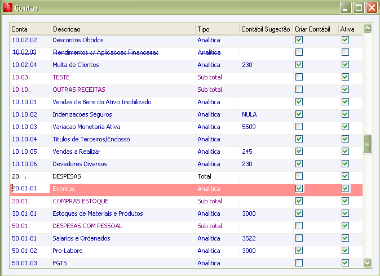
Task: Click the NULA Contábil Sugestão value
Action: point(249,114)
